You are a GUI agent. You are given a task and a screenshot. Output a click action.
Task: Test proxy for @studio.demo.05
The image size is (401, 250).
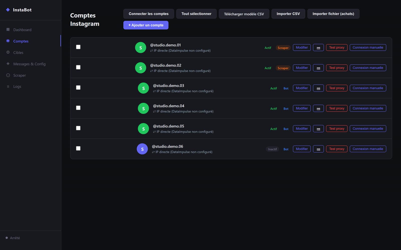337,128
